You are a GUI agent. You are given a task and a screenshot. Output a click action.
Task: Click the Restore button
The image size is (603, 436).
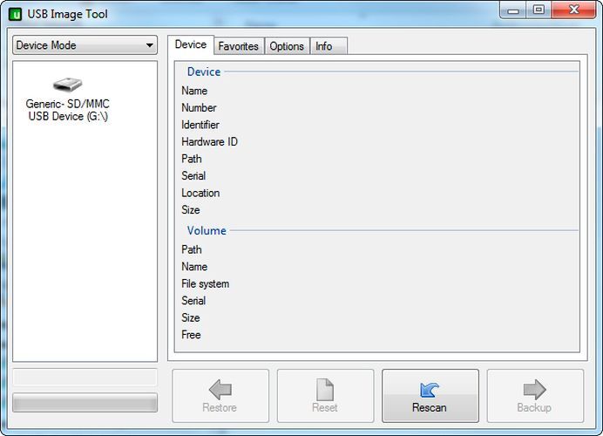click(x=220, y=396)
